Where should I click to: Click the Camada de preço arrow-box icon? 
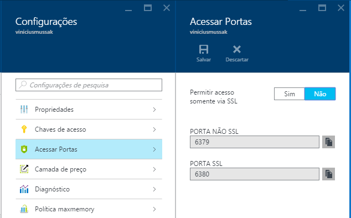click(x=24, y=169)
